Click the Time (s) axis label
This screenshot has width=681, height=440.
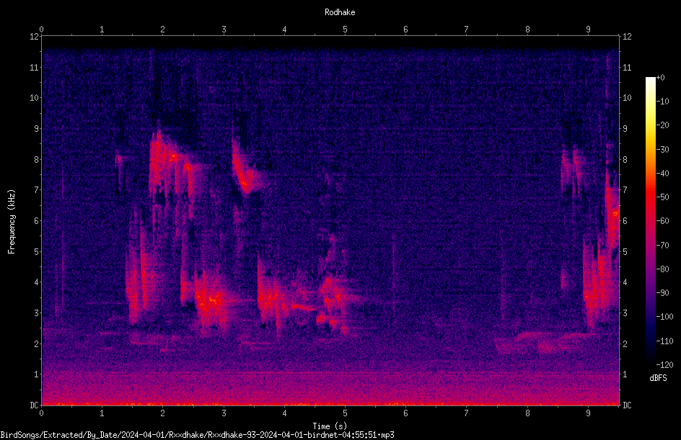point(330,426)
